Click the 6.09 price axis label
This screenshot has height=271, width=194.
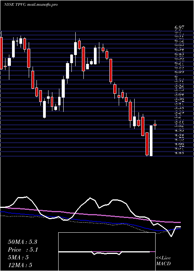coord(179,72)
